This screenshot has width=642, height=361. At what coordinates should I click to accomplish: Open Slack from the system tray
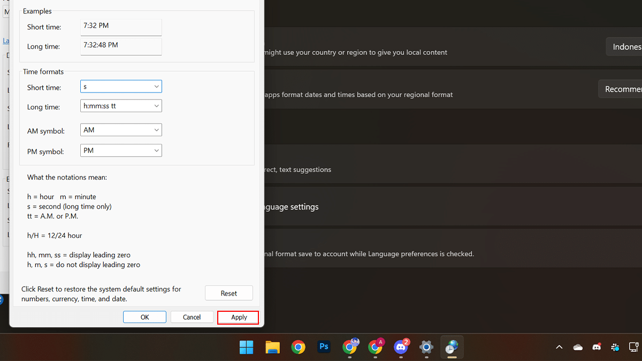tap(615, 347)
